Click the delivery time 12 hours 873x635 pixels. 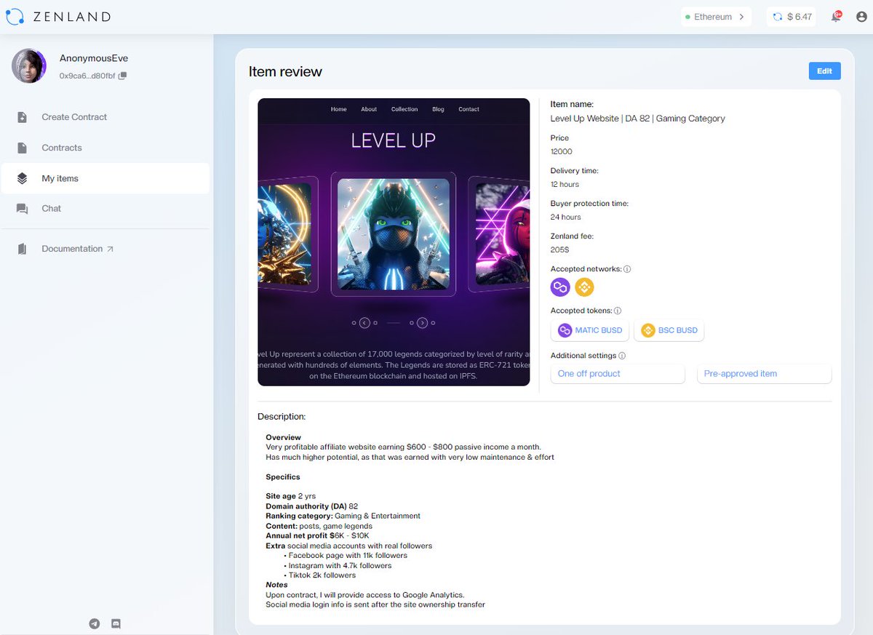(565, 184)
